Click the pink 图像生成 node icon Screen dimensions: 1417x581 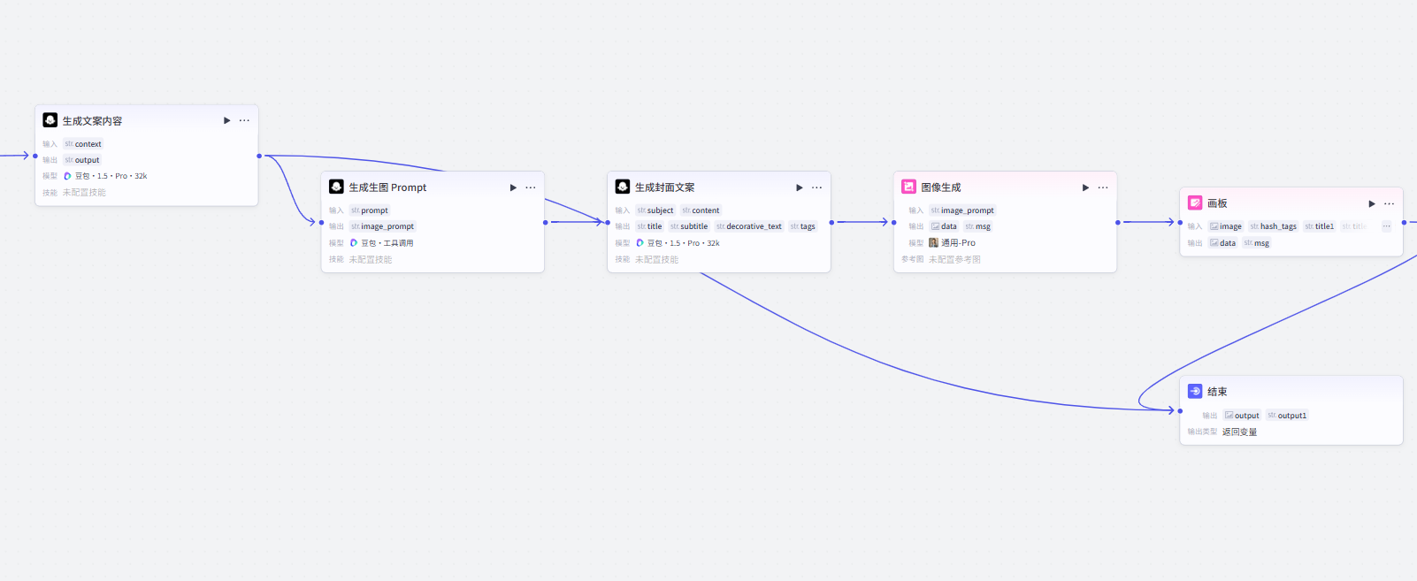tap(908, 187)
